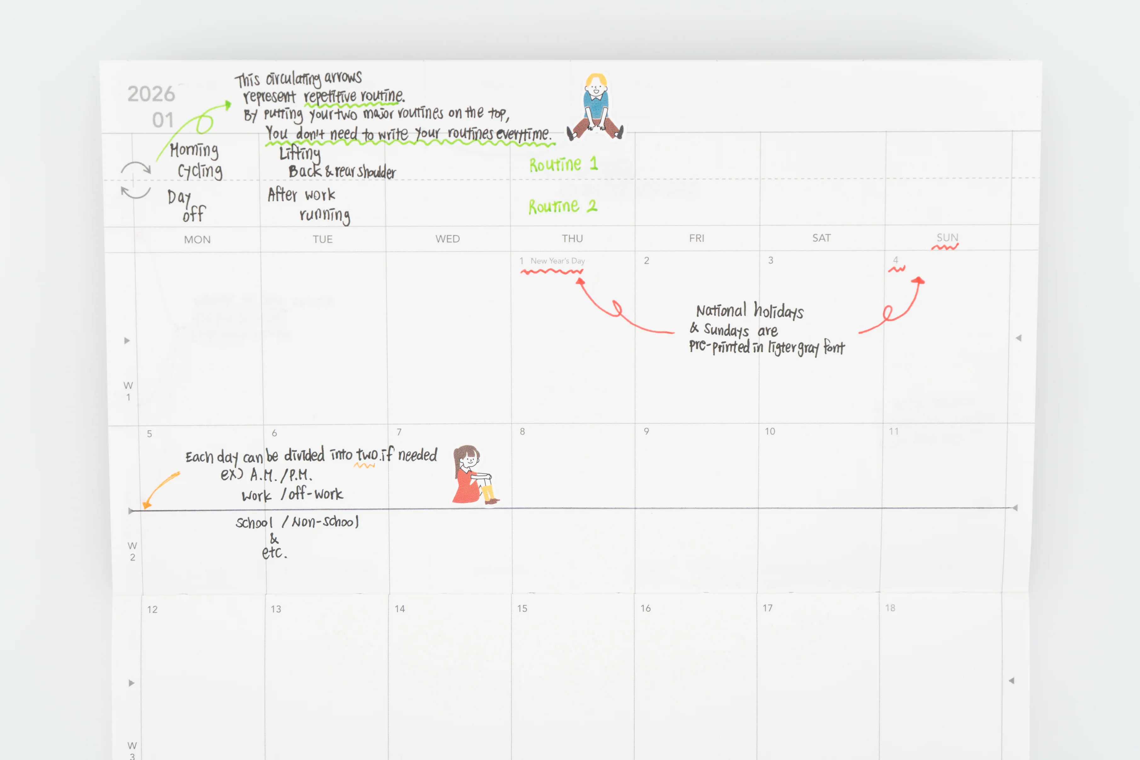Click the New Year's Day holiday label
The width and height of the screenshot is (1140, 760).
558,261
